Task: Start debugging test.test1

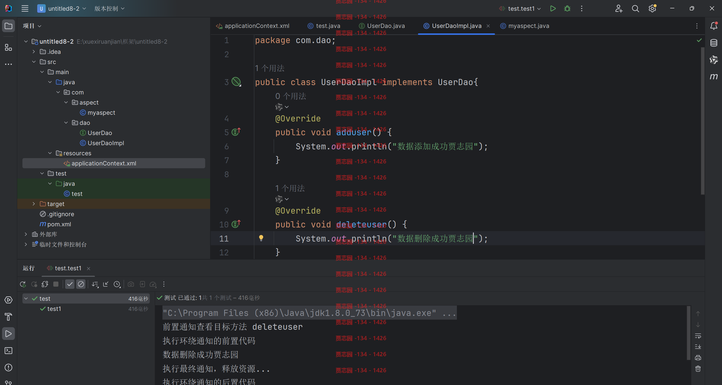Action: click(x=567, y=8)
